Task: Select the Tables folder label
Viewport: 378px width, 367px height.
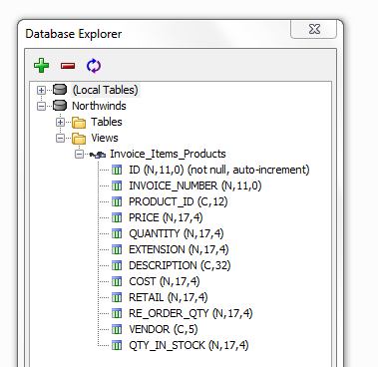Action: (x=107, y=122)
